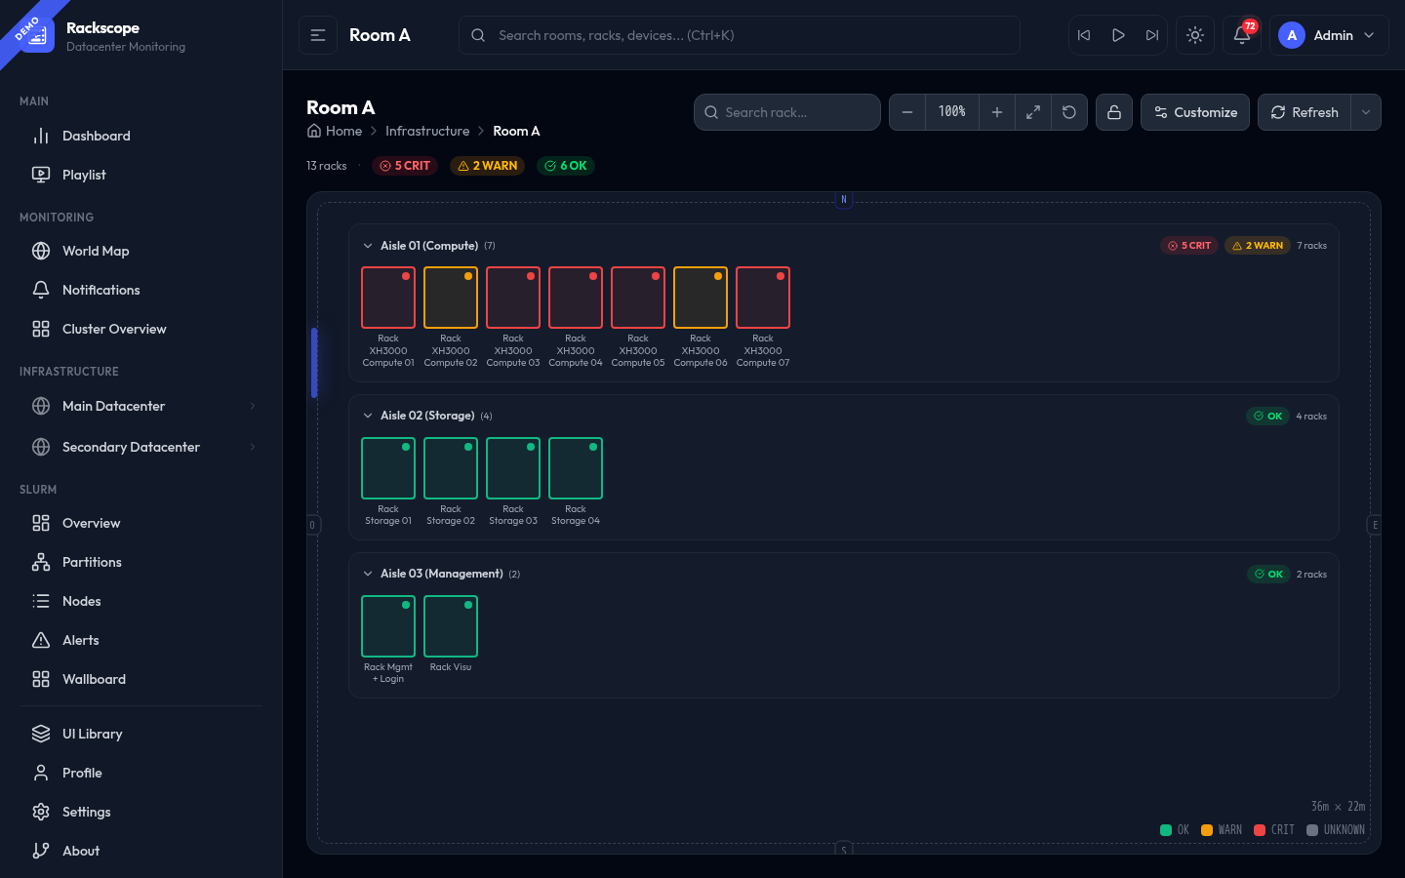Click the fullscreen expand icon

[1032, 112]
